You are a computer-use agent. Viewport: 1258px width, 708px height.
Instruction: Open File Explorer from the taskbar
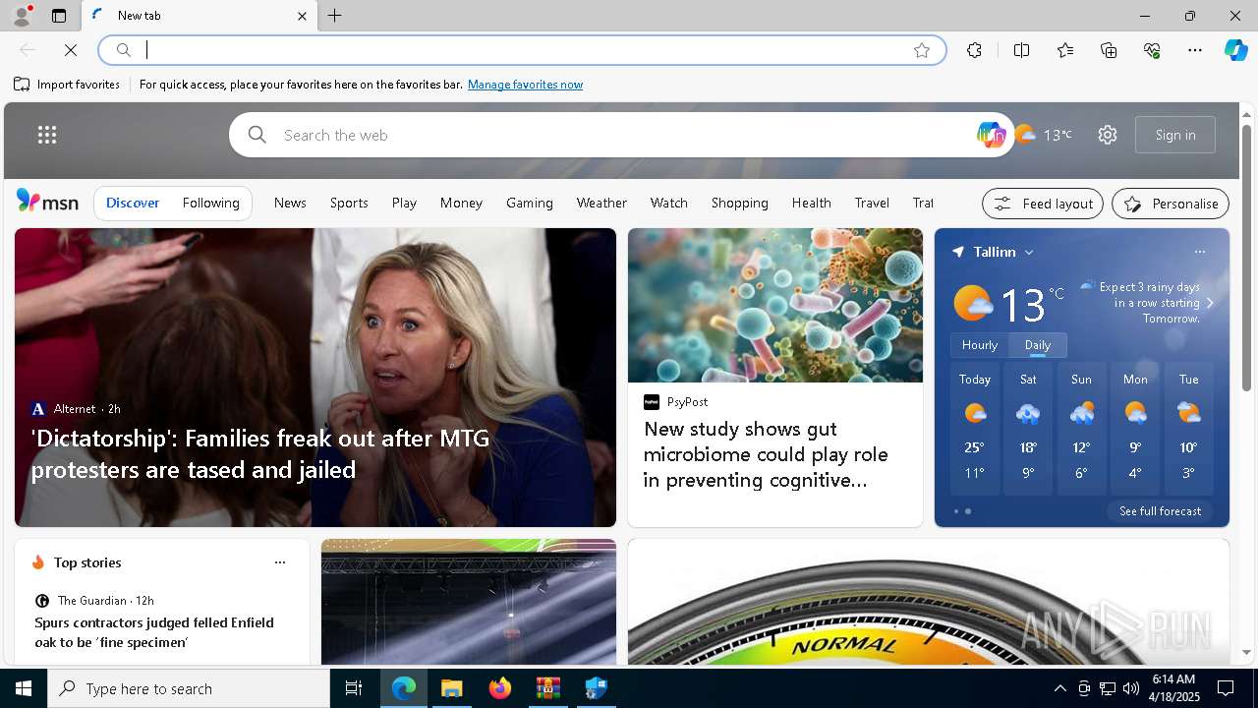click(x=452, y=688)
